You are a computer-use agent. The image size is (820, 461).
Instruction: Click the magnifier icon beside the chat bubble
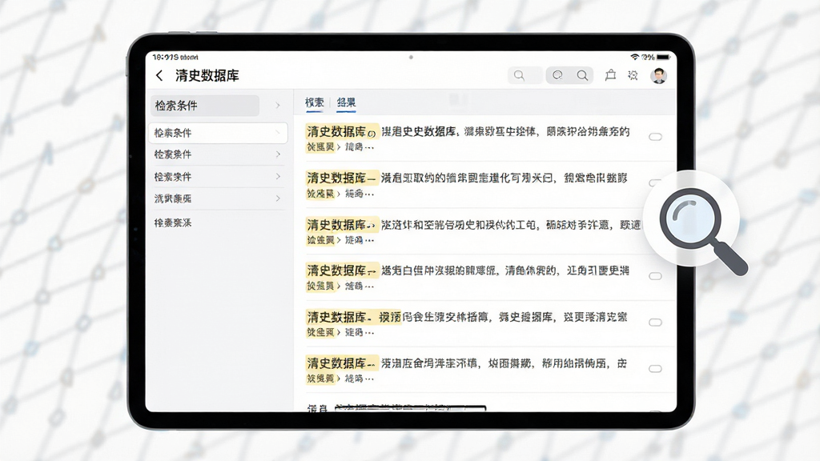pyautogui.click(x=582, y=75)
